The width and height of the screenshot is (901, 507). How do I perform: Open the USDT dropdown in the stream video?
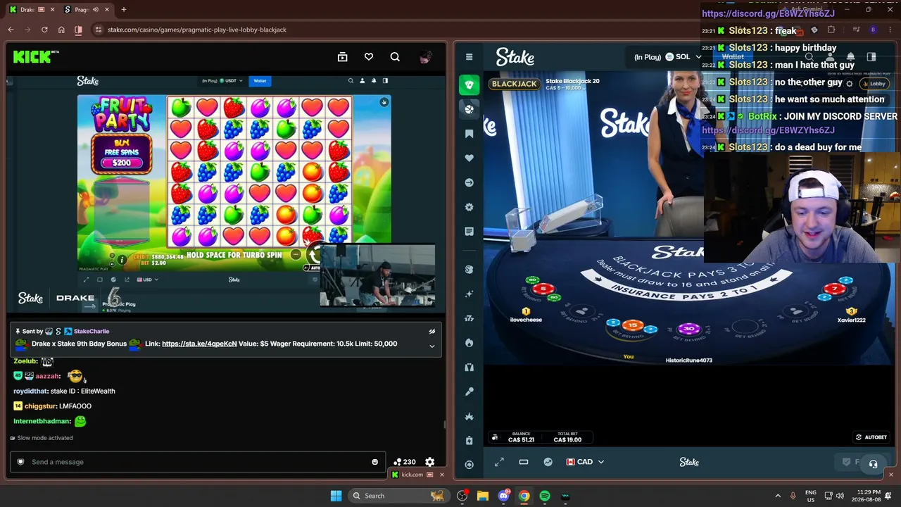pyautogui.click(x=232, y=81)
